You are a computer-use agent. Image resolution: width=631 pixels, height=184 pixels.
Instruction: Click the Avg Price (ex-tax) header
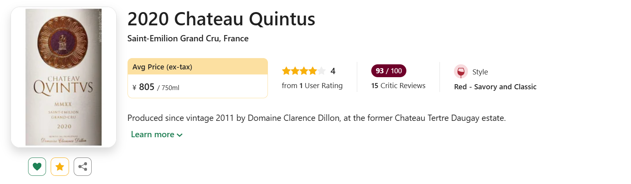pyautogui.click(x=162, y=67)
